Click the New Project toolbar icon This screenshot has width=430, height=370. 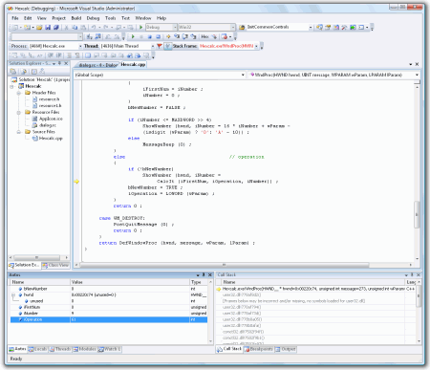pos(15,28)
